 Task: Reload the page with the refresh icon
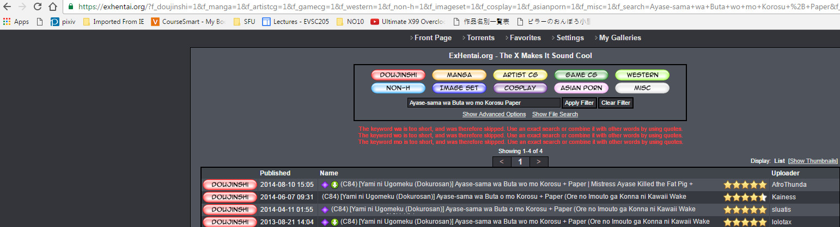(x=38, y=7)
